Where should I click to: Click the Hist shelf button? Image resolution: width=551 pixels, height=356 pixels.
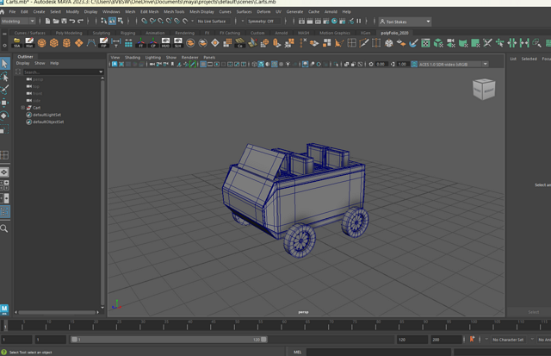click(29, 43)
